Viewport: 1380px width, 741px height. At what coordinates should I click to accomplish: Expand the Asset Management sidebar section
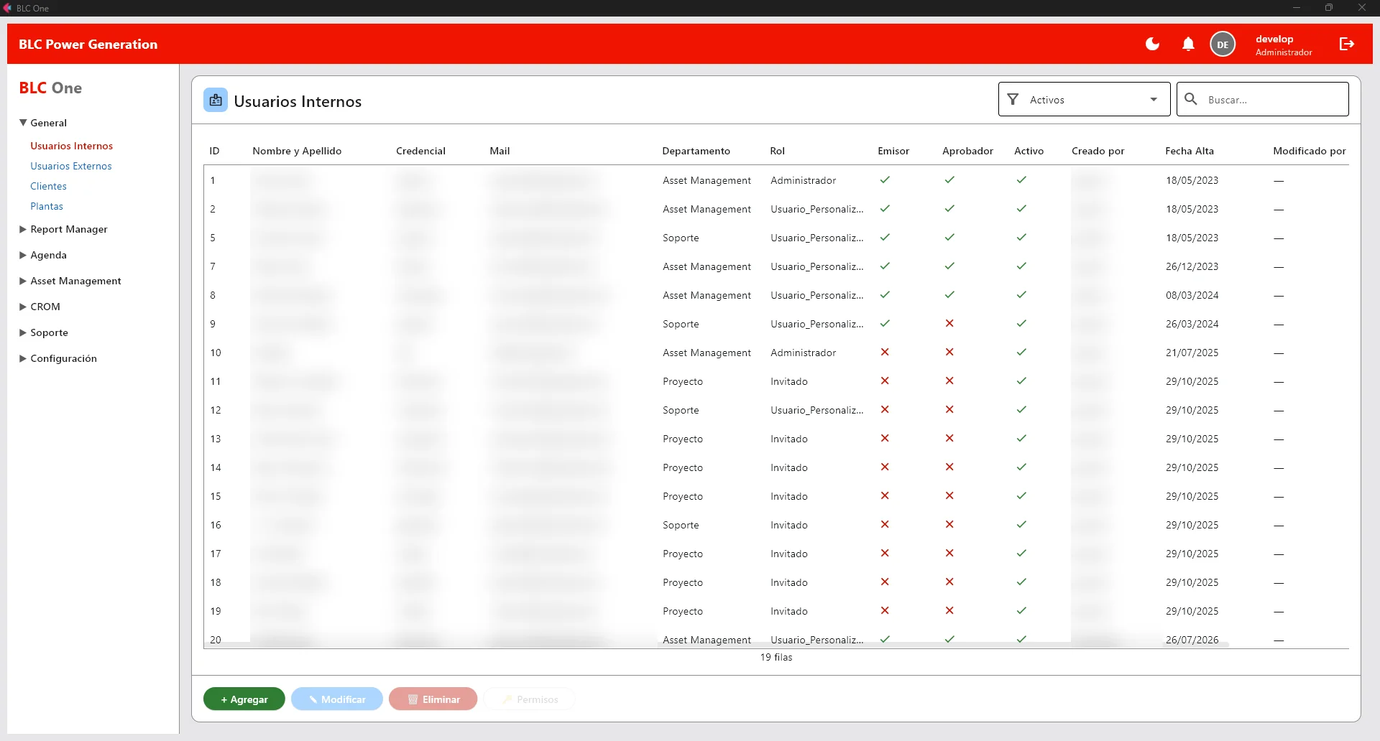(70, 281)
